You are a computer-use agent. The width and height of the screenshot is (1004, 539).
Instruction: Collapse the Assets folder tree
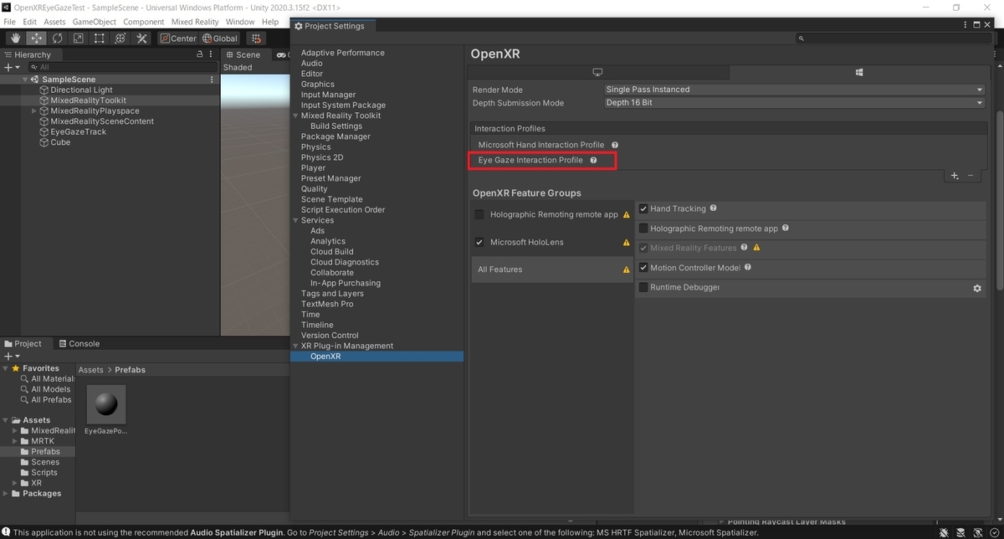coord(7,420)
